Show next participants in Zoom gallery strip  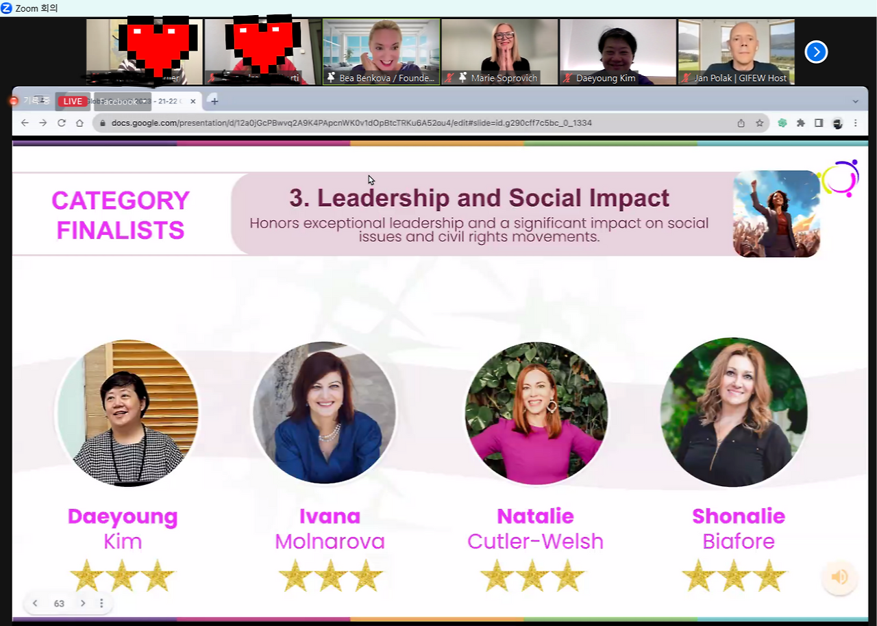[816, 52]
